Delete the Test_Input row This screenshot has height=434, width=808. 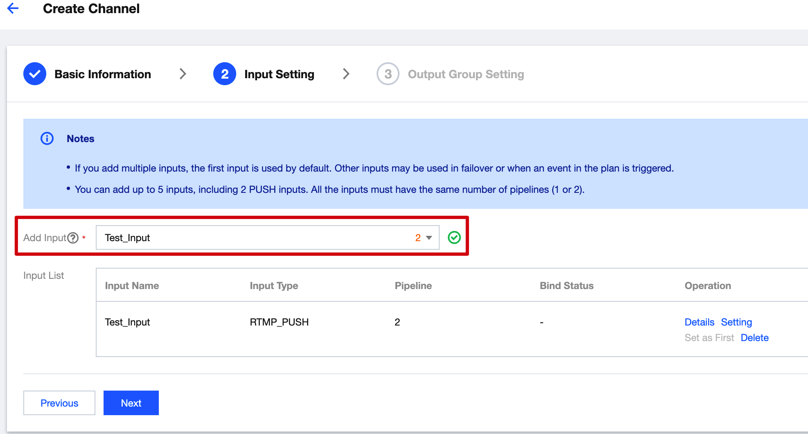coord(754,338)
